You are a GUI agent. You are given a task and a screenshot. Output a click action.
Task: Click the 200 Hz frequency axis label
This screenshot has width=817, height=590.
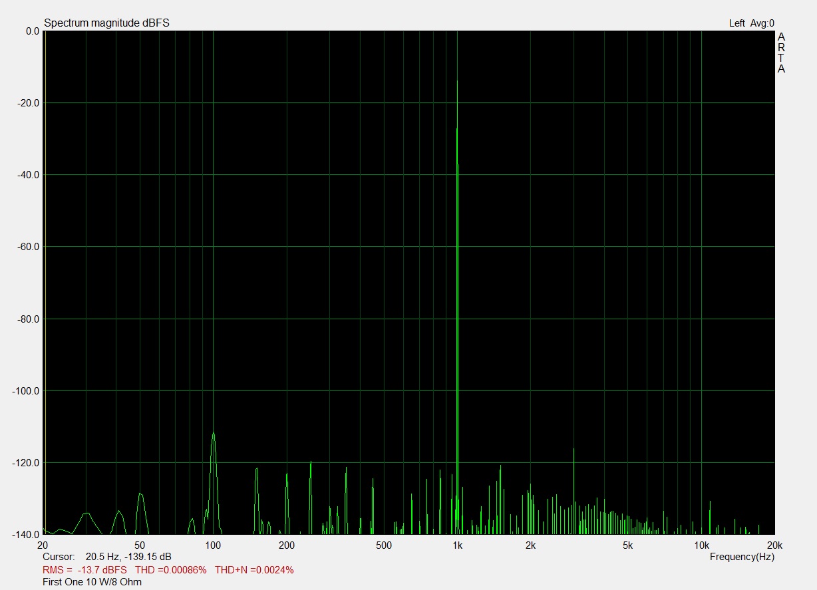tap(287, 545)
